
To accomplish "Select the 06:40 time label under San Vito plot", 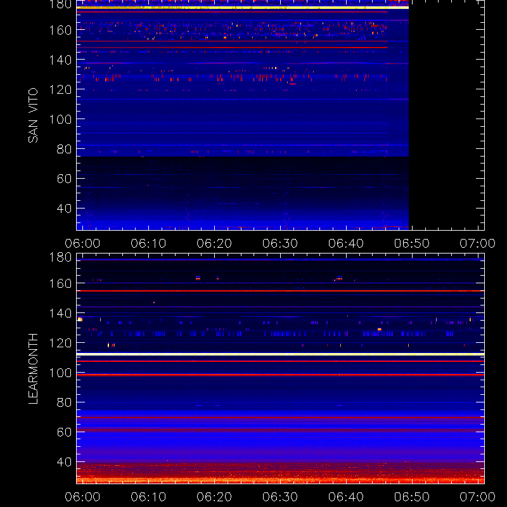I will pos(346,243).
